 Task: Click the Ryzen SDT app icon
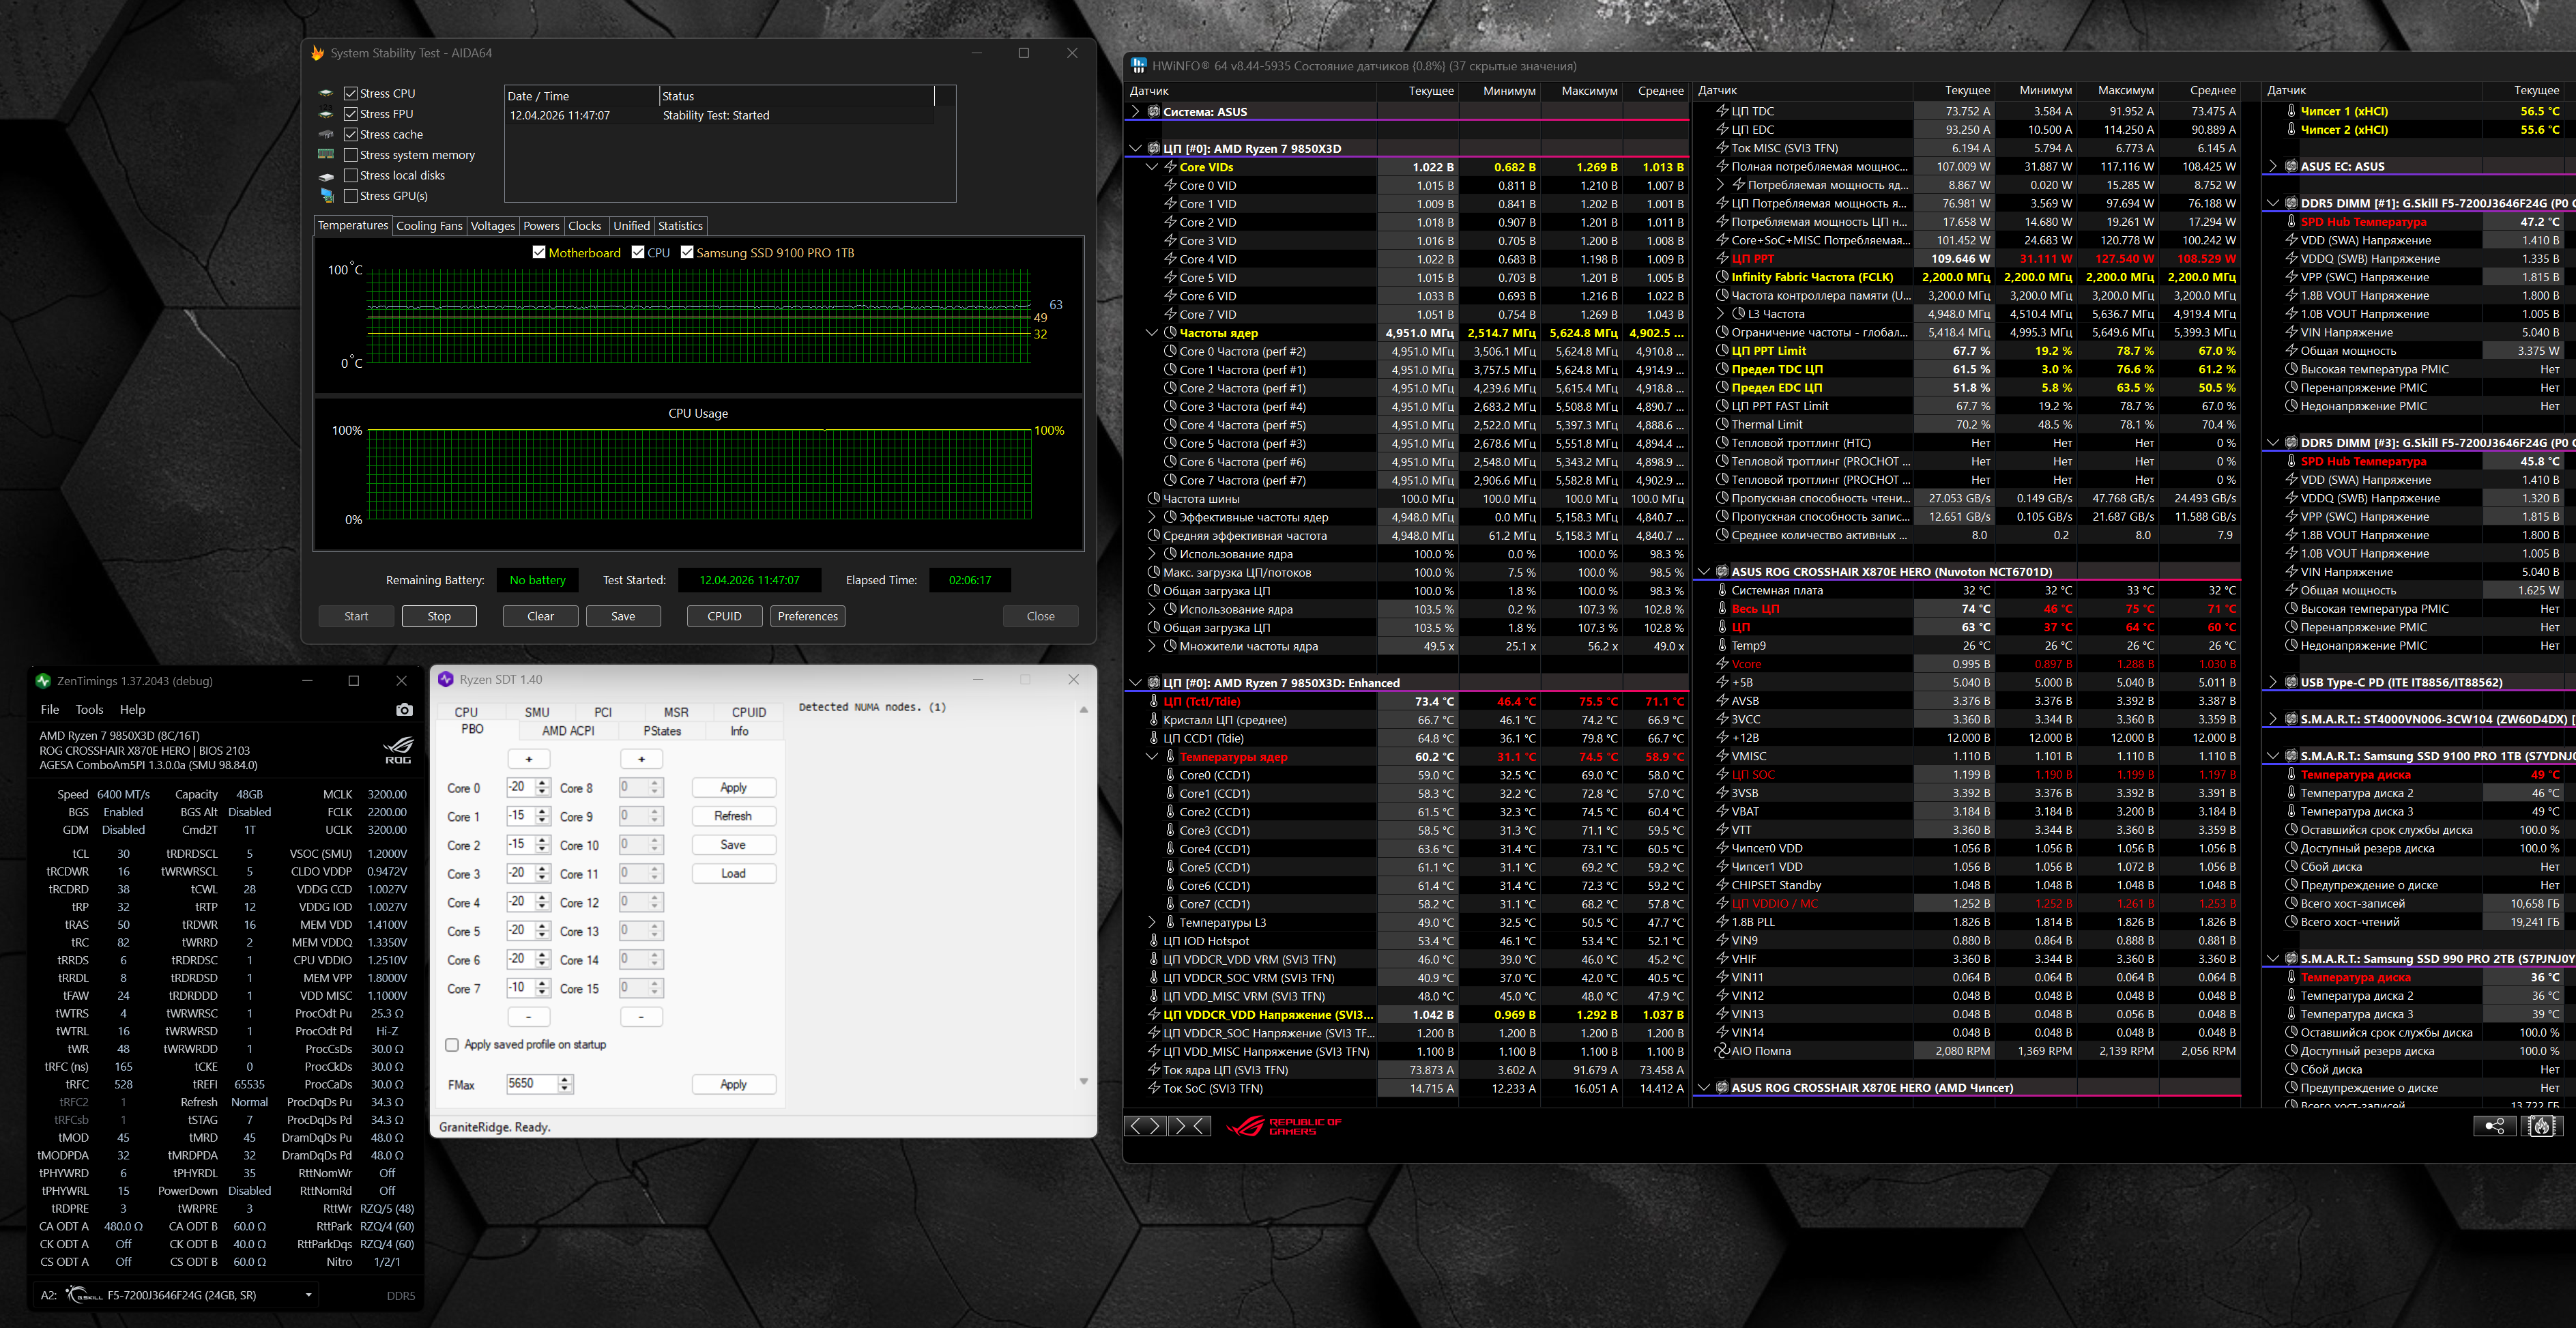[x=446, y=679]
